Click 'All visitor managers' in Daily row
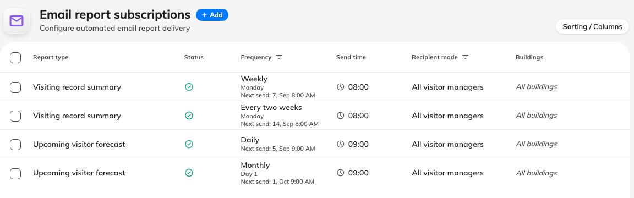The width and height of the screenshot is (634, 198). [447, 144]
